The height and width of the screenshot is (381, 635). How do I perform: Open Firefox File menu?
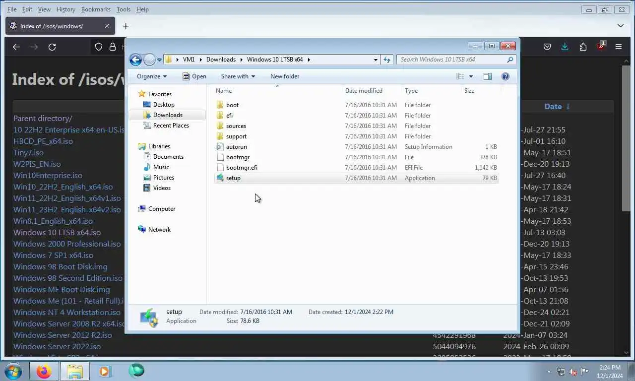12,9
